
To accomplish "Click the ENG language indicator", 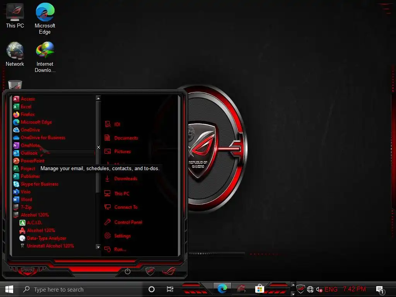I will (x=331, y=289).
